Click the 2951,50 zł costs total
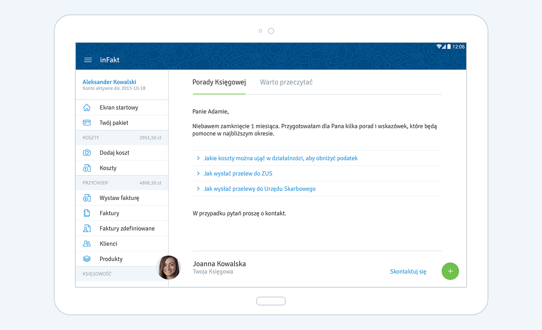 pyautogui.click(x=150, y=138)
